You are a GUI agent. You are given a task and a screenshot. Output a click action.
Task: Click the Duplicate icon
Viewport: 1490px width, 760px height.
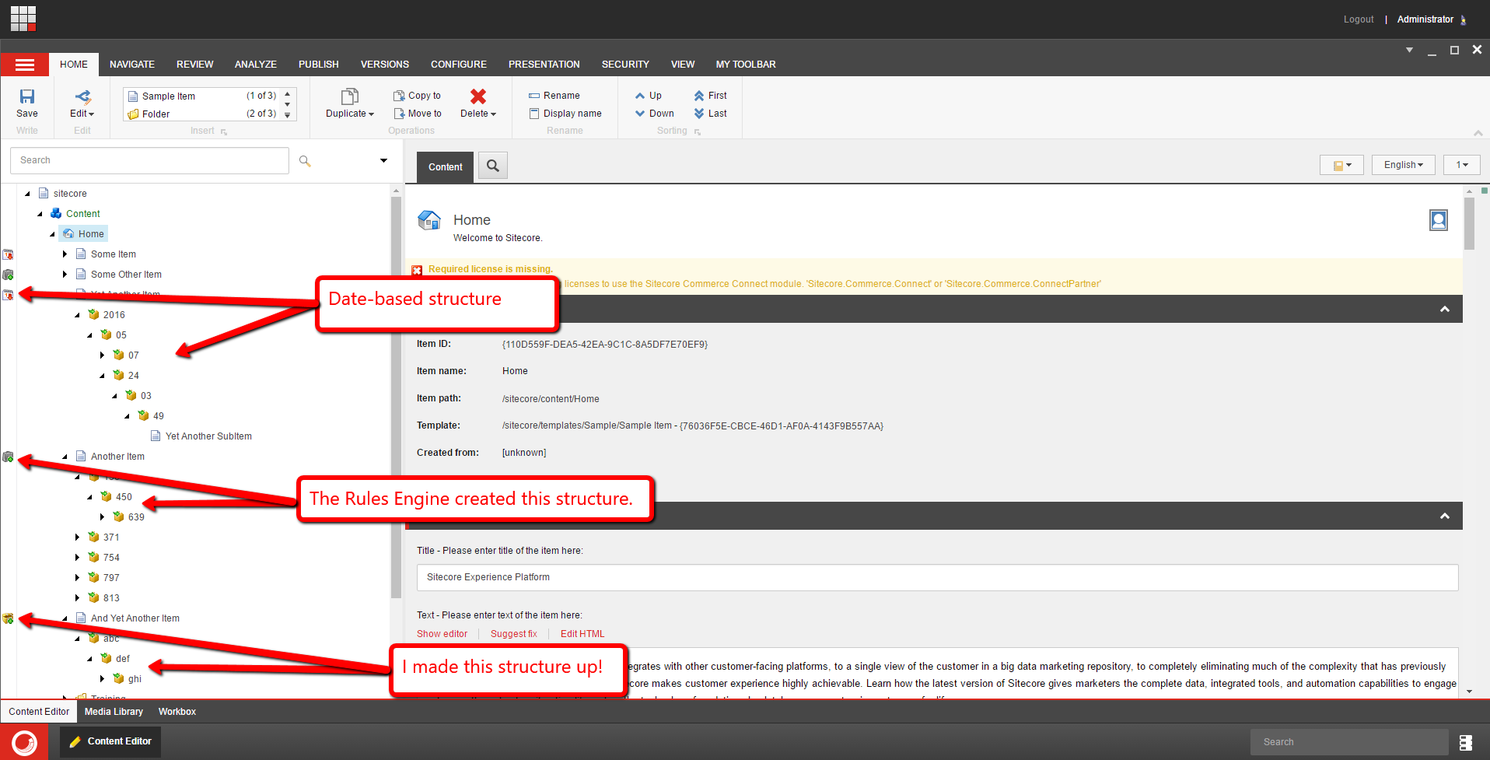[349, 96]
